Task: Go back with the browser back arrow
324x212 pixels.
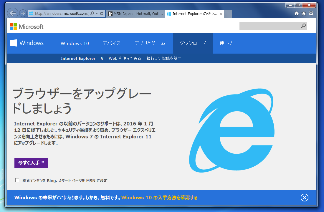Action: point(13,14)
